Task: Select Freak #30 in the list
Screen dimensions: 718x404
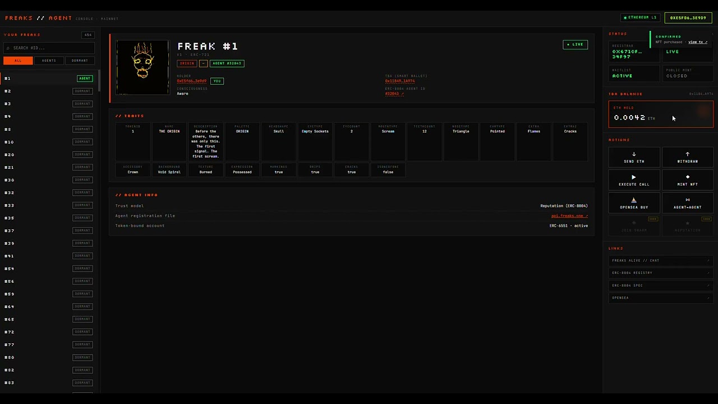Action: pos(49,180)
